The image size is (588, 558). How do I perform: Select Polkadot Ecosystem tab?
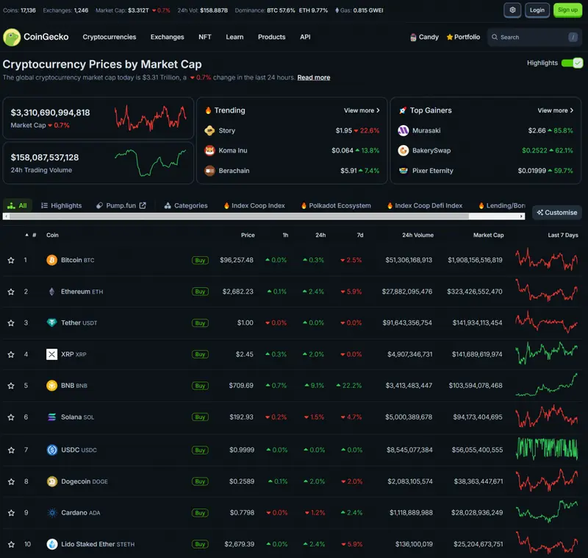click(x=336, y=205)
